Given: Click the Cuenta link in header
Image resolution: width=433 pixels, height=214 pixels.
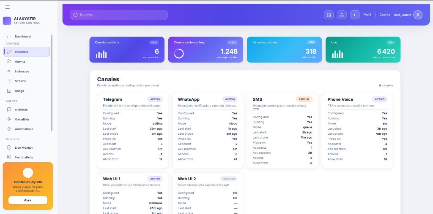Looking at the screenshot, I should [385, 15].
